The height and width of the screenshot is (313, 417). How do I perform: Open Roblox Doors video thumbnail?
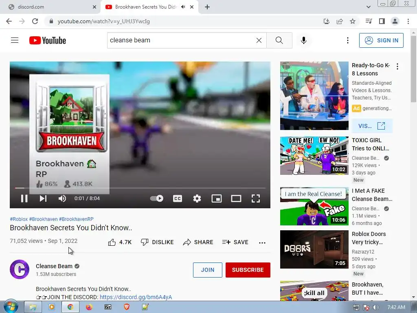(x=314, y=249)
